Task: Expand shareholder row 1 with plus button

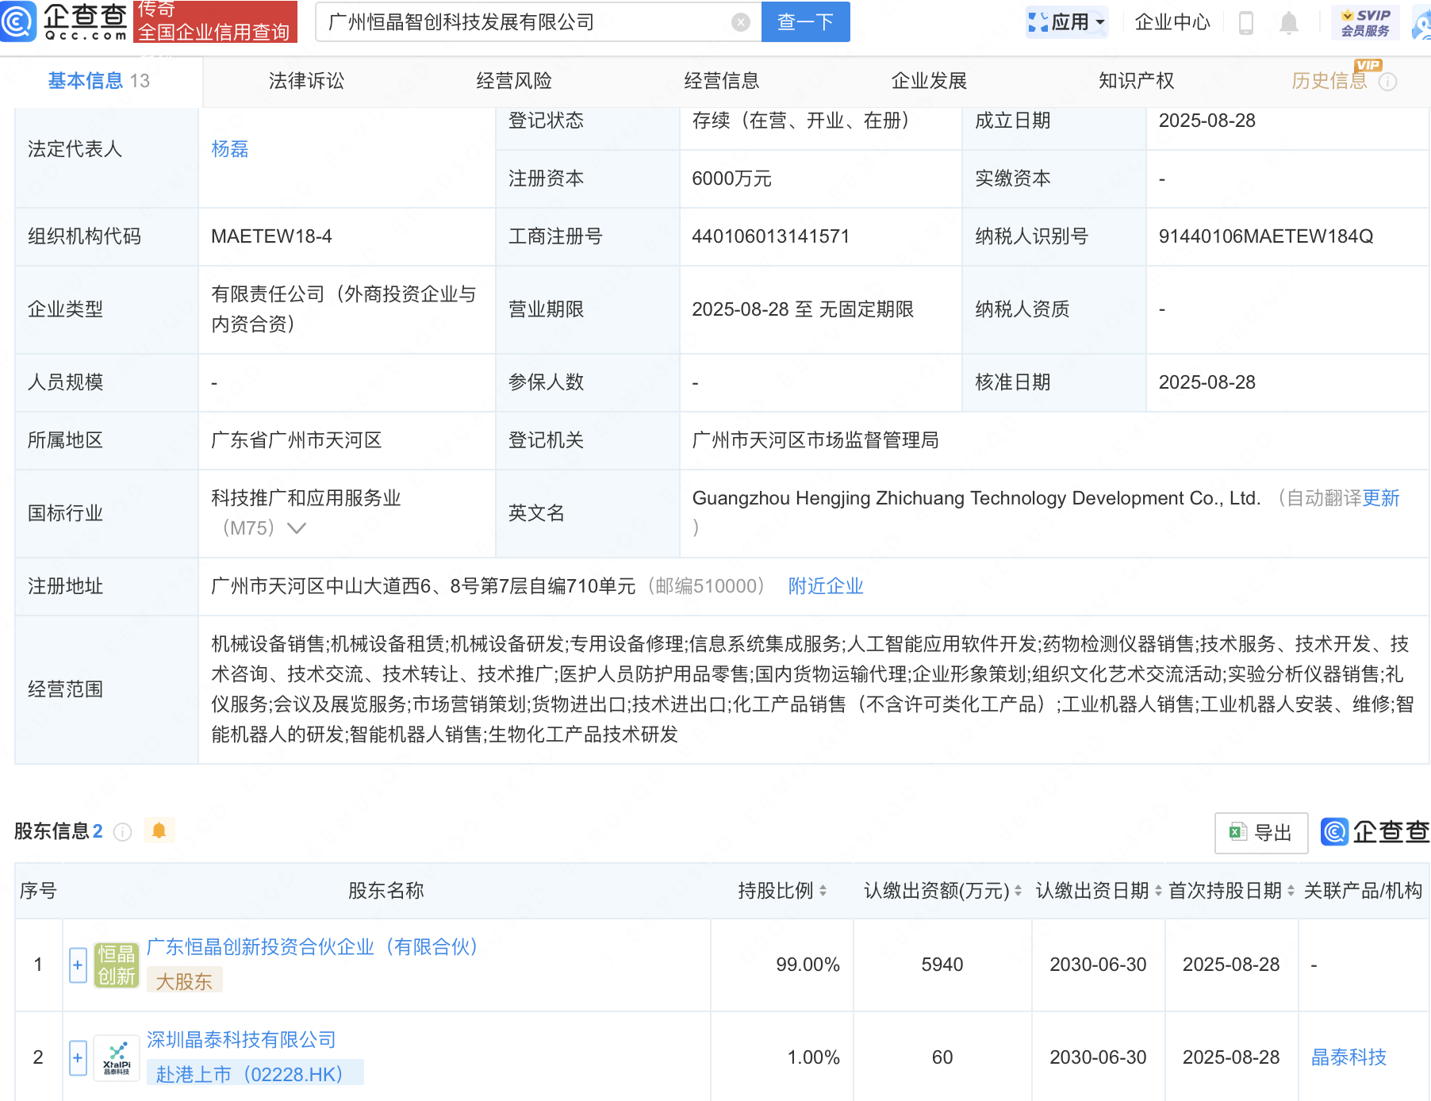Action: 78,965
